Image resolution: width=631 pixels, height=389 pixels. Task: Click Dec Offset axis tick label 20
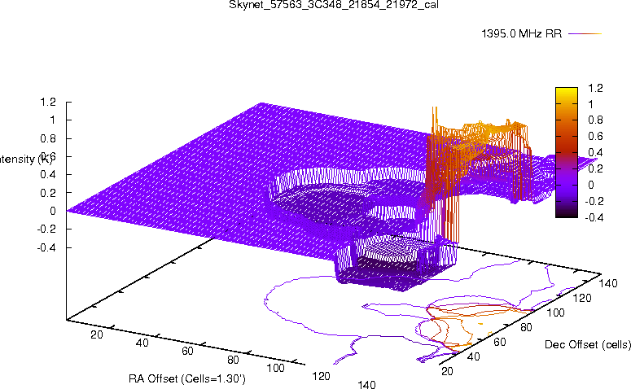click(447, 371)
